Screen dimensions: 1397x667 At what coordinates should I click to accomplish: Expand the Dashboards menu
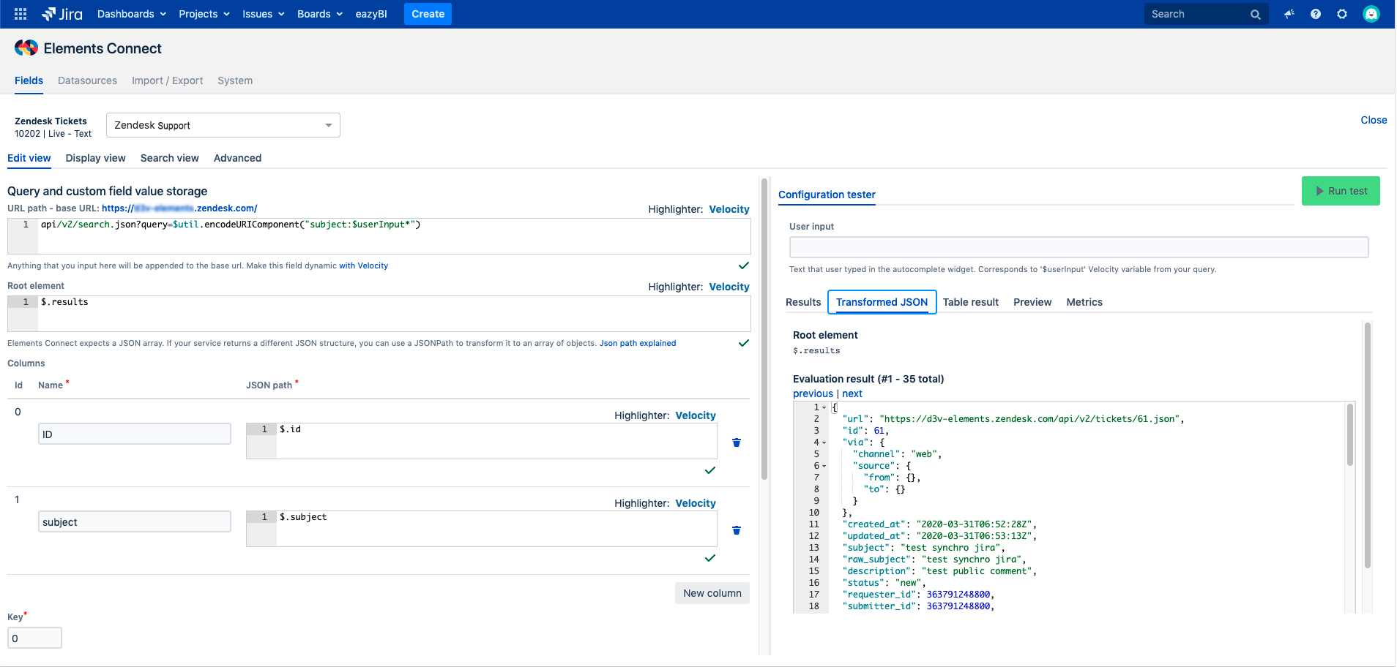[132, 14]
